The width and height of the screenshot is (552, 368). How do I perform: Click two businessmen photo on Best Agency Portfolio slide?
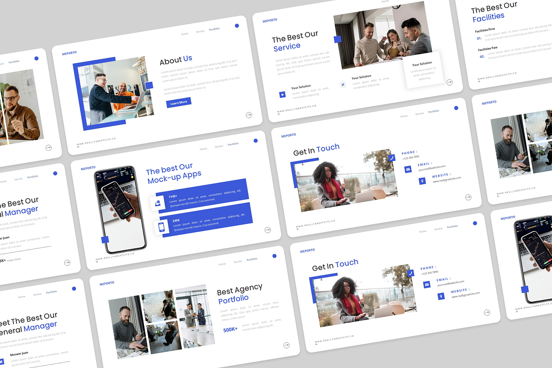click(x=195, y=317)
